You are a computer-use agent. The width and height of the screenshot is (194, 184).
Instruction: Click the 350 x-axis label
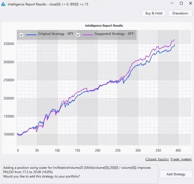[158, 150]
